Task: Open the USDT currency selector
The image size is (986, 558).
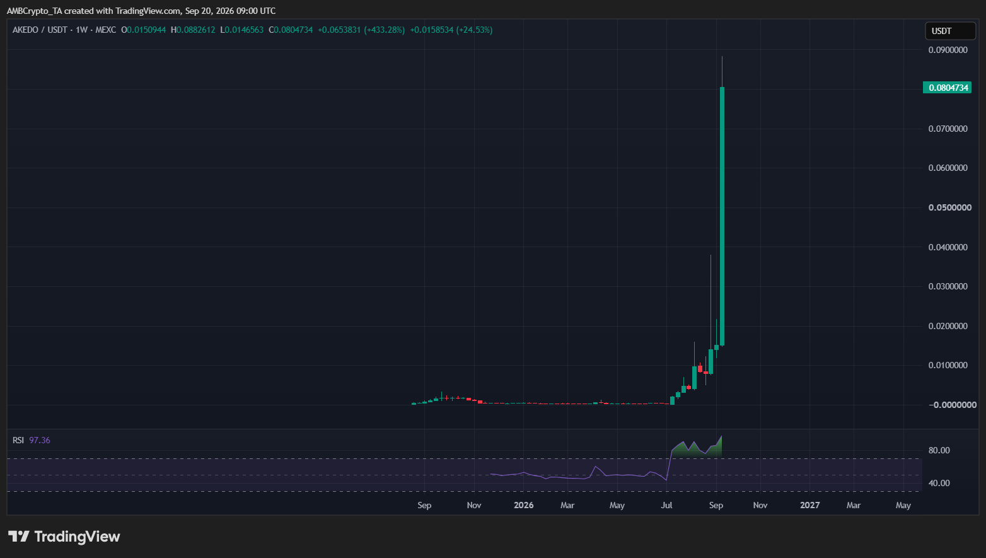Action: coord(950,31)
